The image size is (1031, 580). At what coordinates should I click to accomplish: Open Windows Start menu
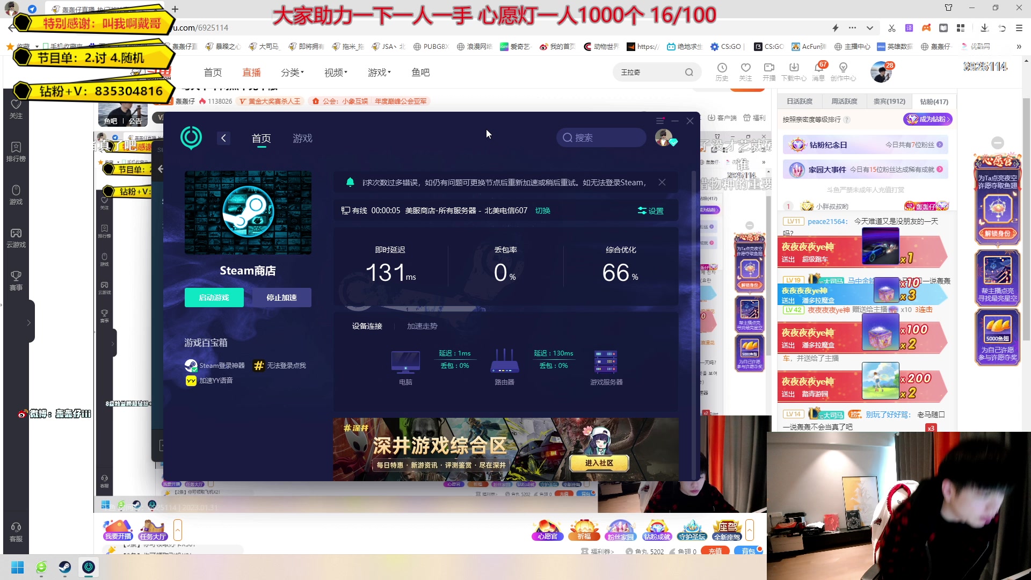tap(17, 567)
